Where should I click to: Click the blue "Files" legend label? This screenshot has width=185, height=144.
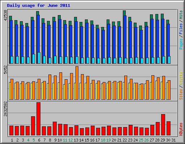(181, 29)
